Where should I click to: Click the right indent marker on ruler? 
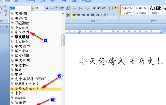pos(161,32)
